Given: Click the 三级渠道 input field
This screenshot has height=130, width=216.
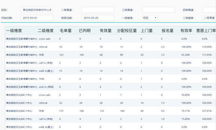Looking at the screenshot, I should tap(158, 10).
